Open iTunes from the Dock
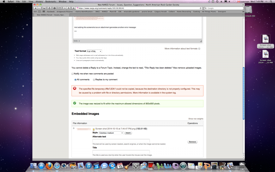275x172 pixels. 89,166
